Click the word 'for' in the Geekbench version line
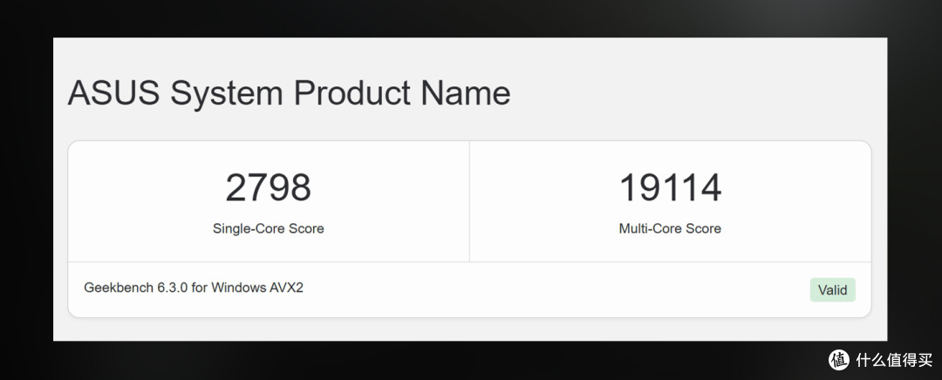 coord(200,288)
